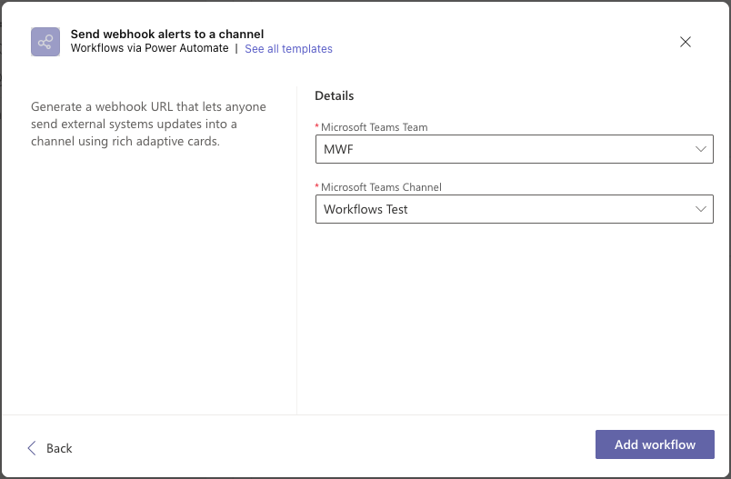Click the purple webhook workflow icon
The width and height of the screenshot is (731, 479).
point(45,42)
